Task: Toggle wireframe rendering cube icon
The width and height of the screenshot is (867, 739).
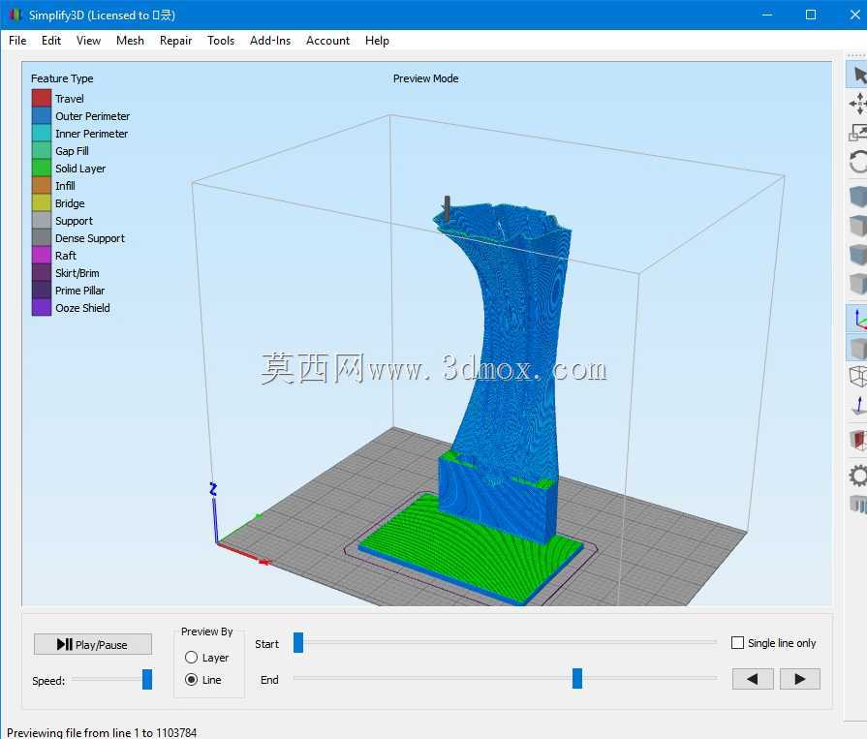Action: click(x=858, y=377)
